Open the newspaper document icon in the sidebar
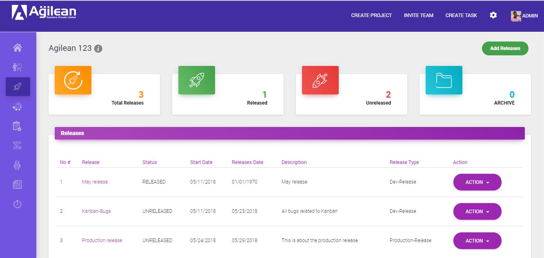The height and width of the screenshot is (258, 544). [x=18, y=184]
